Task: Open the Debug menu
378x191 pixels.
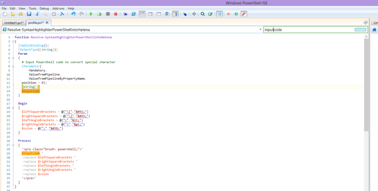Action: click(44, 8)
